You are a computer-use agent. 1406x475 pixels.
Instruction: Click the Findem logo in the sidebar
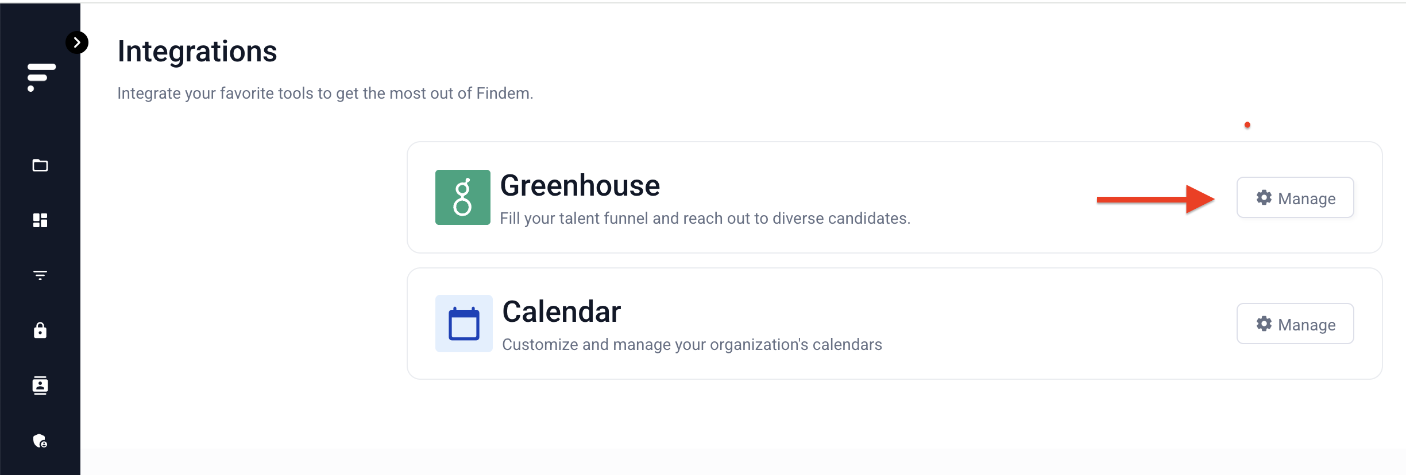click(x=41, y=77)
